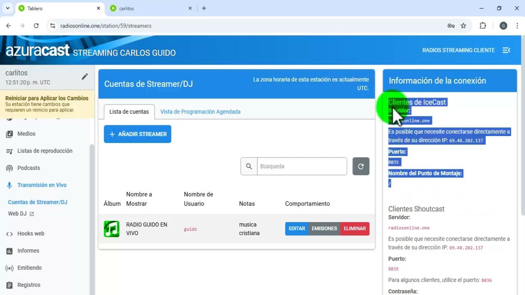Click the Listas de reproducción sidebar icon

point(9,151)
